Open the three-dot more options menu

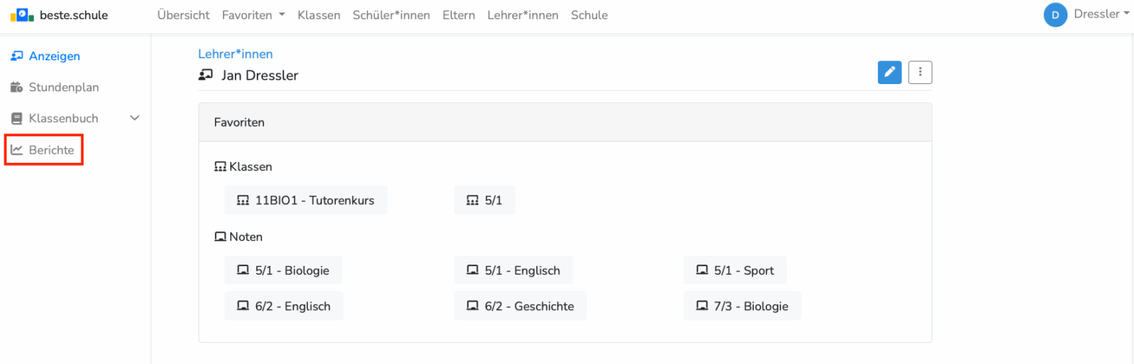(920, 72)
